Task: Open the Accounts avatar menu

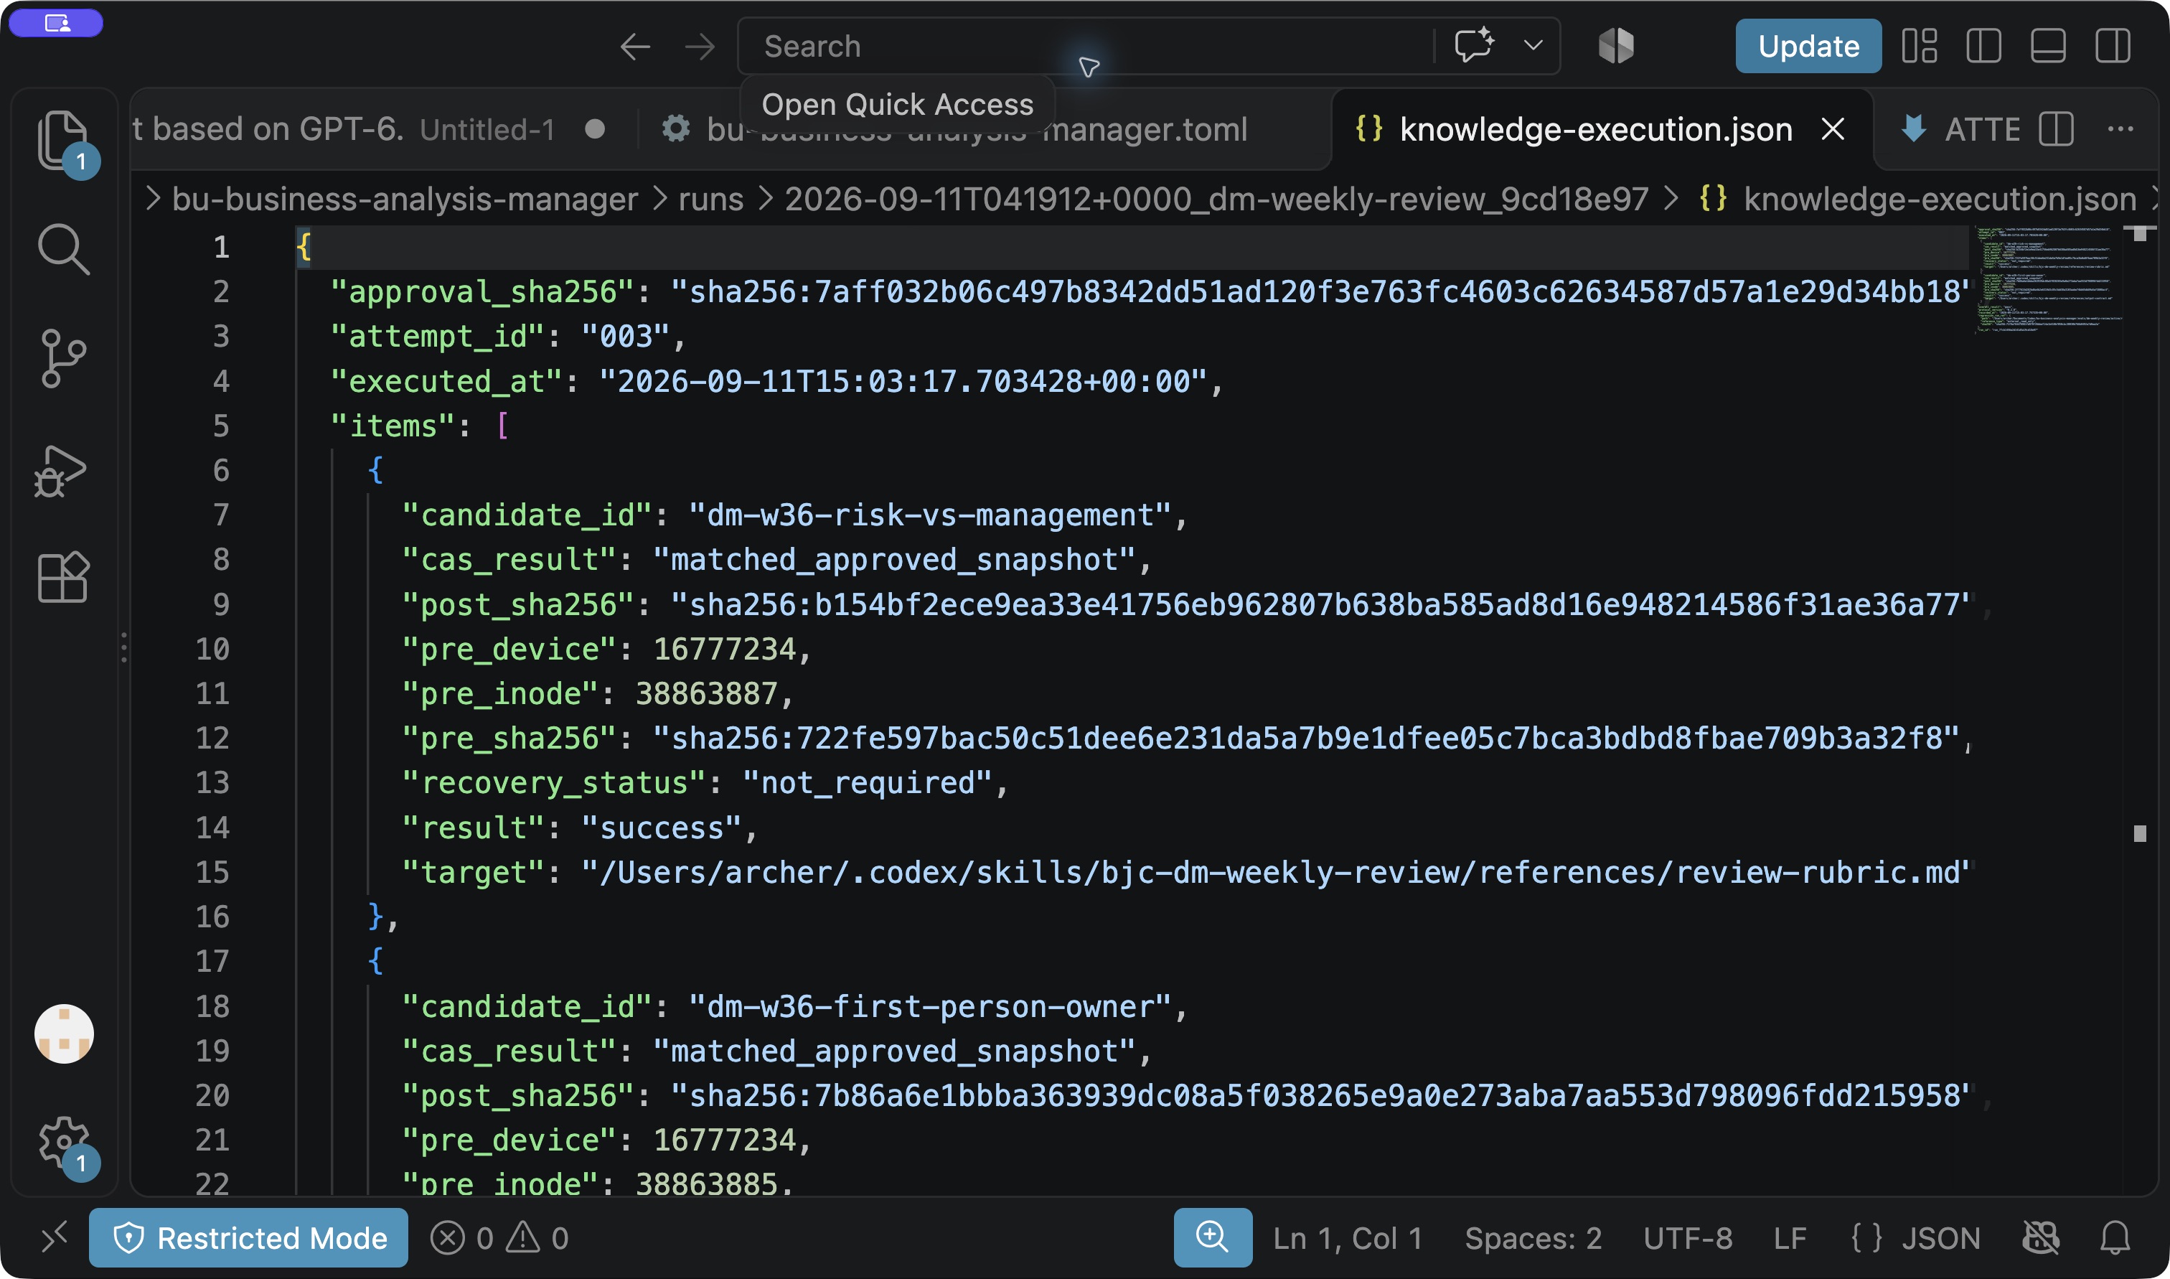Action: coord(64,1034)
